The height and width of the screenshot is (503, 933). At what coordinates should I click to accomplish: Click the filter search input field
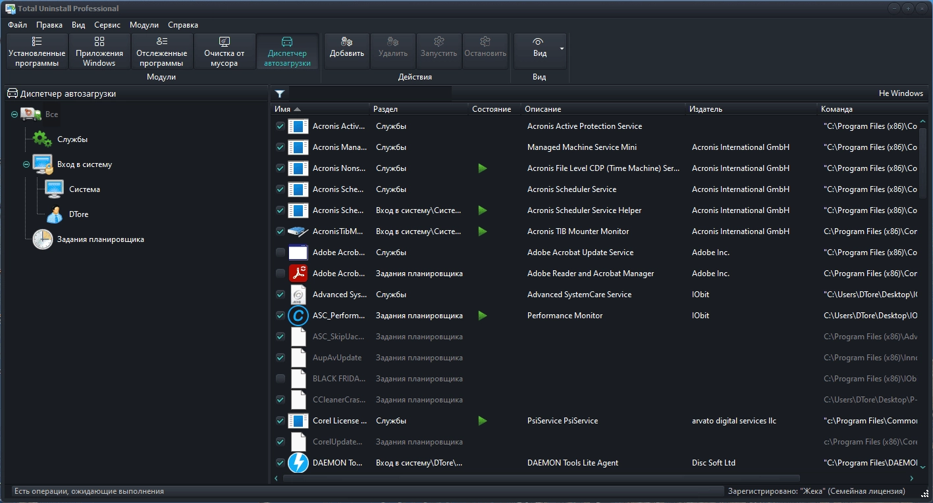(x=370, y=93)
